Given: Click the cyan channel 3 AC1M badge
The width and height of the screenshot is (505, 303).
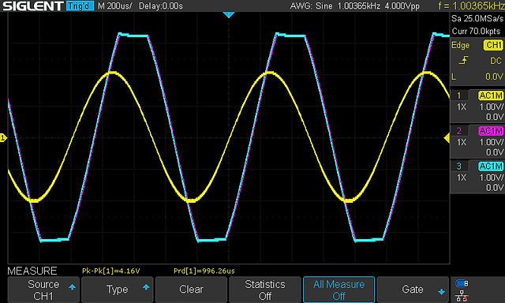Looking at the screenshot, I should coord(491,166).
